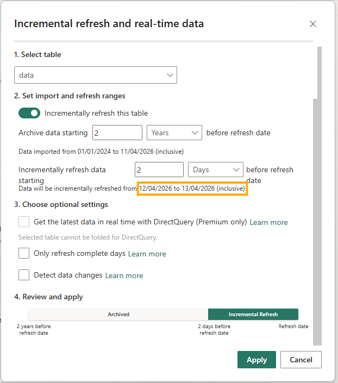Check Detect data changes
Image resolution: width=338 pixels, height=383 pixels.
24,275
